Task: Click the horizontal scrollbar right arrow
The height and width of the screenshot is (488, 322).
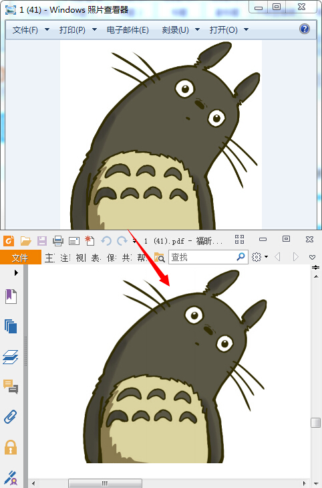Action: click(x=305, y=483)
